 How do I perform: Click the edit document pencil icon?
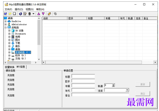[25, 14]
